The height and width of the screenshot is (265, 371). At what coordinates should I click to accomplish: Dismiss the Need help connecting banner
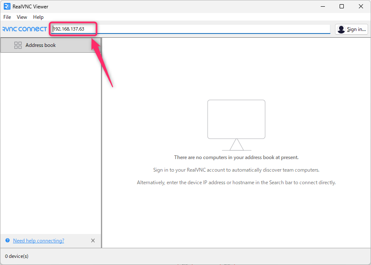click(x=93, y=241)
